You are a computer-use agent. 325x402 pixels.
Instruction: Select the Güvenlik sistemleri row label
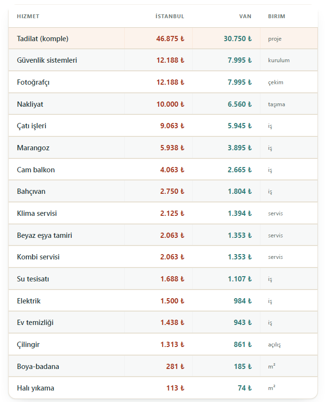coord(47,60)
